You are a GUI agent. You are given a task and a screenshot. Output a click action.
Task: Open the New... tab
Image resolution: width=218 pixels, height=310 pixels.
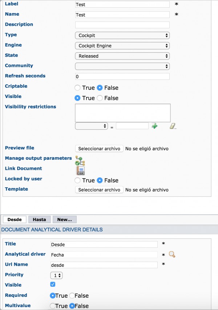tap(64, 220)
